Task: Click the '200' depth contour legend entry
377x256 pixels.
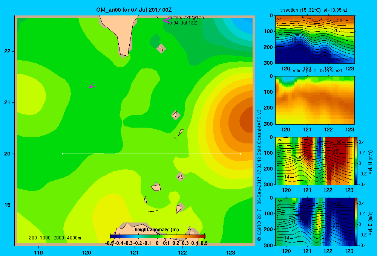Action: click(x=33, y=238)
